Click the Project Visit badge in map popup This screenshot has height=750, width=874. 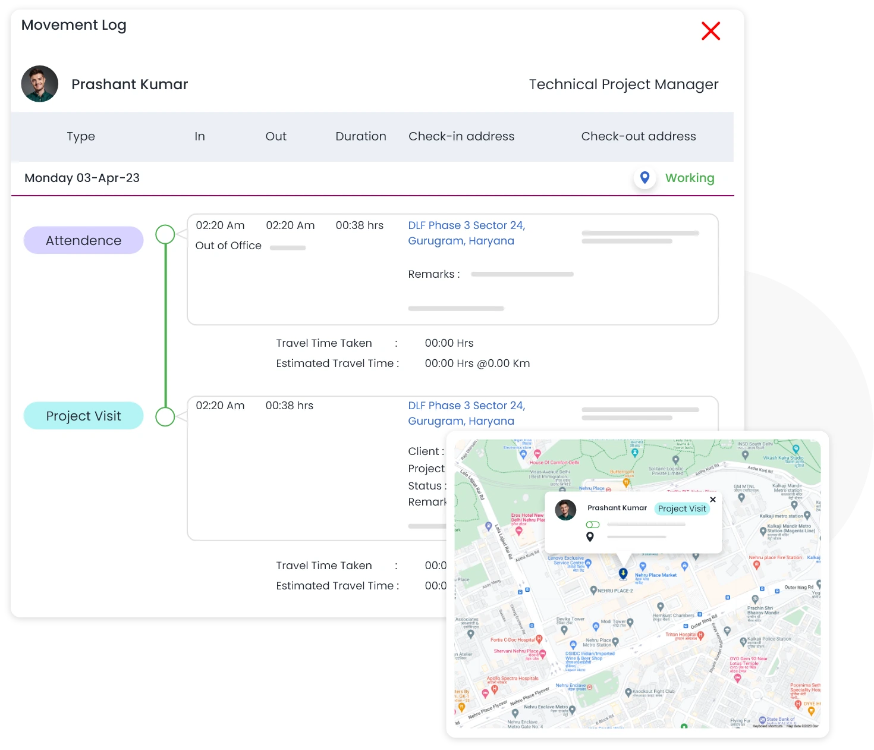[682, 509]
